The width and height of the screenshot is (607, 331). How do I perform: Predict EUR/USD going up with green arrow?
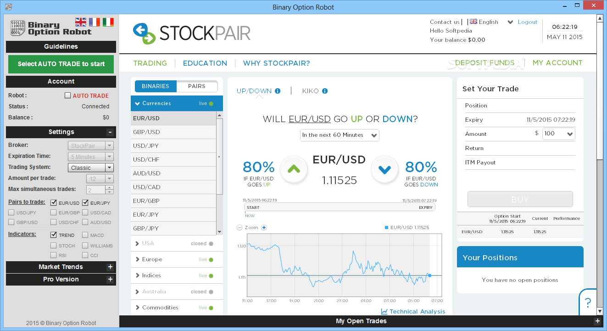(294, 169)
